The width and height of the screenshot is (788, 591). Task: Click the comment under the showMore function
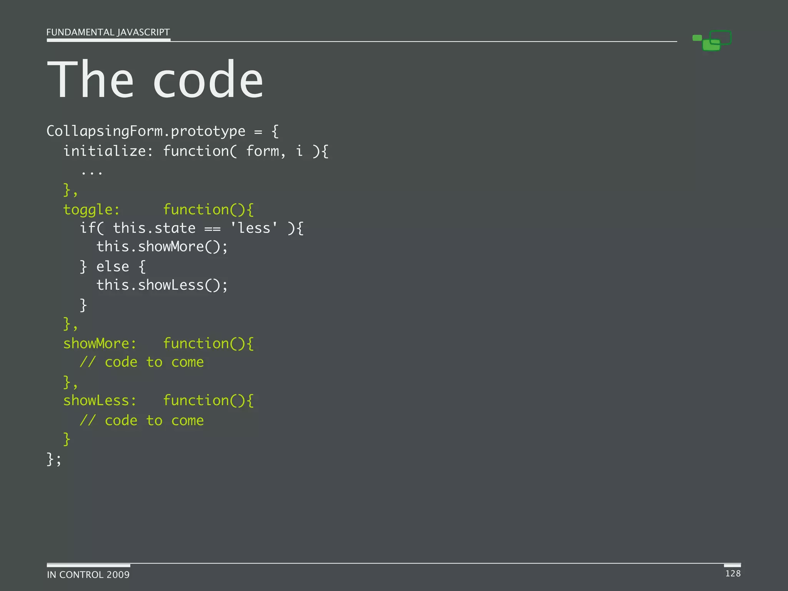142,362
